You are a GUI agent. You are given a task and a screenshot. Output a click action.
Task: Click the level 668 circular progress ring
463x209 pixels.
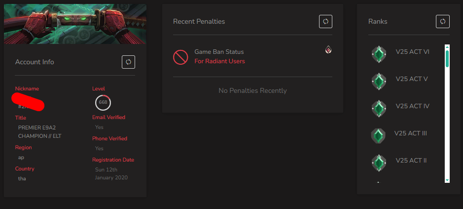click(x=103, y=102)
